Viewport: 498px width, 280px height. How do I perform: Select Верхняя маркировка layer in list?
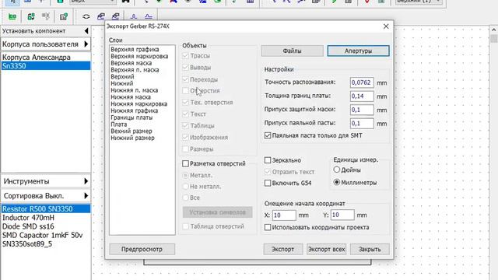click(x=139, y=56)
